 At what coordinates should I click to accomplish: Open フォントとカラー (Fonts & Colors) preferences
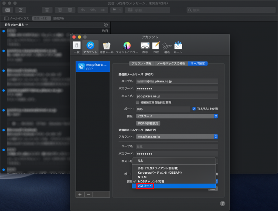point(127,47)
